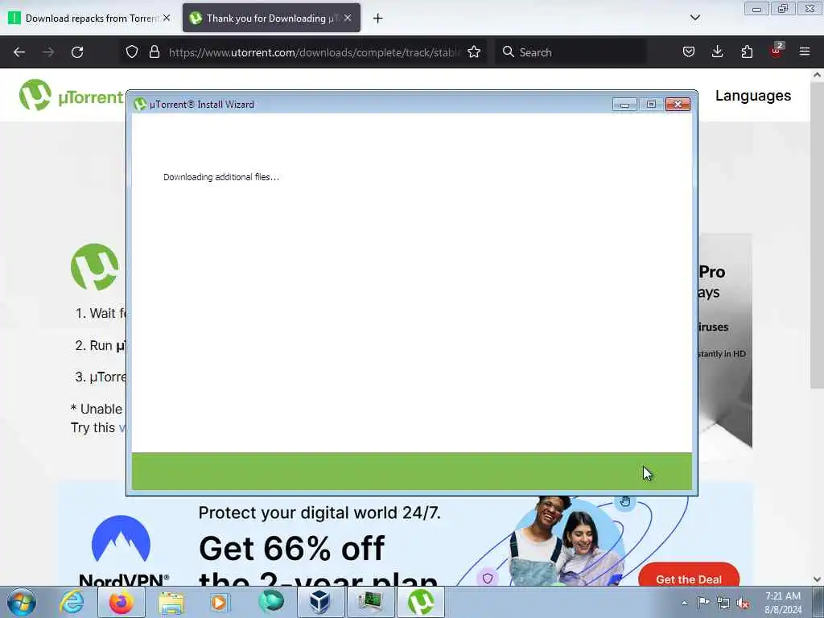Click the page scrollbar down arrow
The image size is (824, 618).
[817, 579]
